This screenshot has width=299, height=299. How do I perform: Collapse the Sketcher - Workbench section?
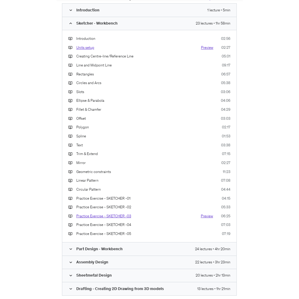pos(71,23)
